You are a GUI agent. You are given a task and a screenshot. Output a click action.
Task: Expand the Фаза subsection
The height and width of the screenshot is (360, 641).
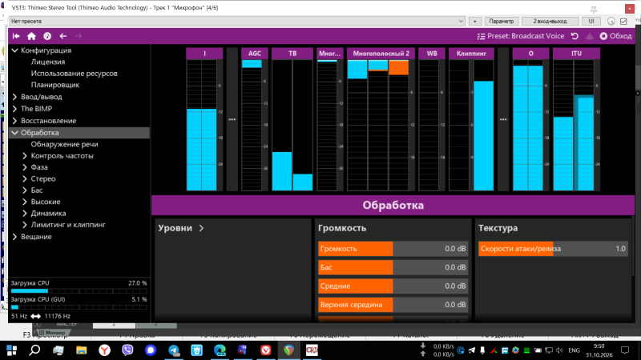(x=25, y=167)
